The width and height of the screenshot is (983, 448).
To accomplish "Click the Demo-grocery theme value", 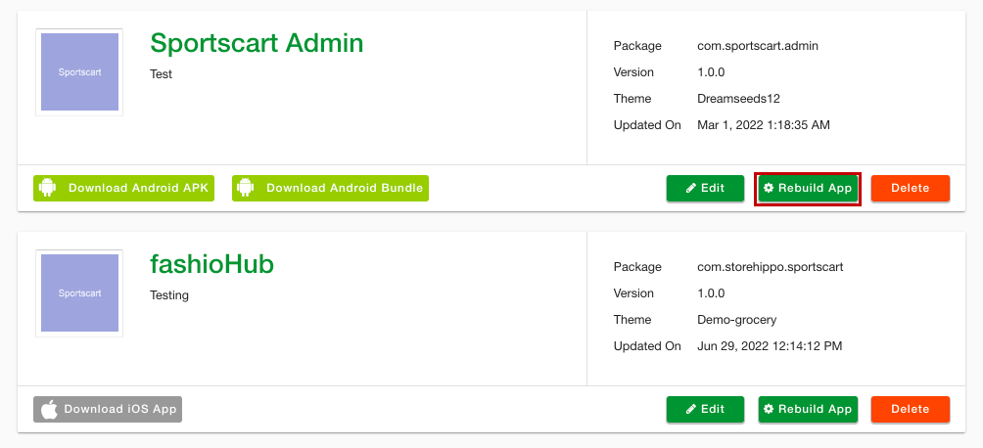I will coord(736,320).
